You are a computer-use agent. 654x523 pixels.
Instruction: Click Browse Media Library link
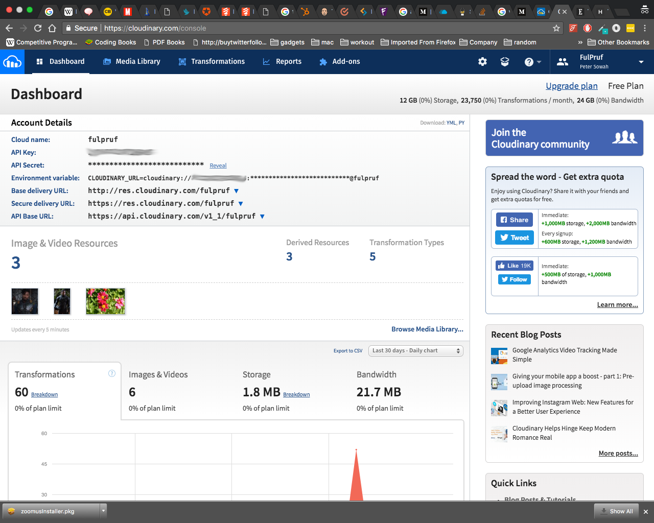pos(427,329)
